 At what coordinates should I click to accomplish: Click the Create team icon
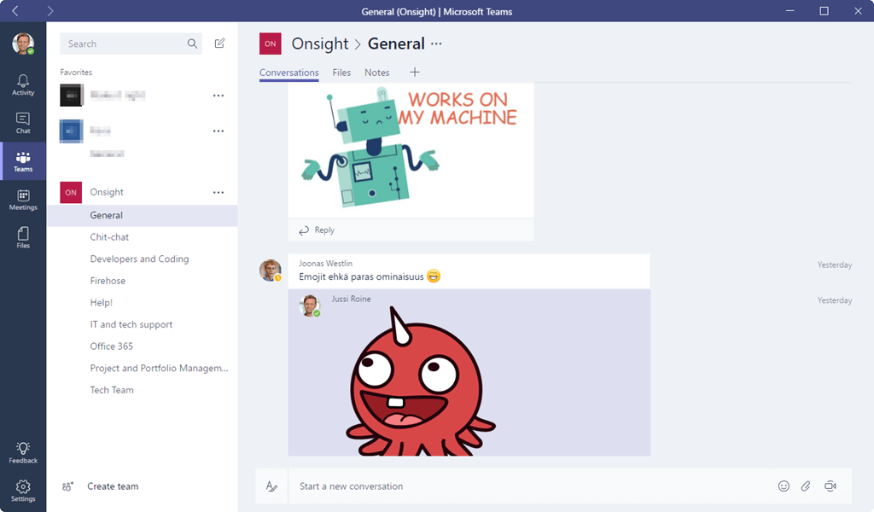click(67, 486)
